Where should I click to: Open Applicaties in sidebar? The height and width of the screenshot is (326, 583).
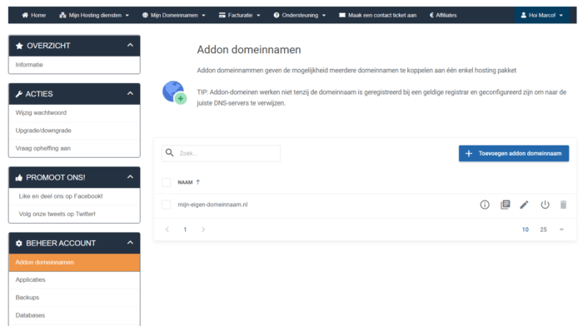click(x=74, y=280)
